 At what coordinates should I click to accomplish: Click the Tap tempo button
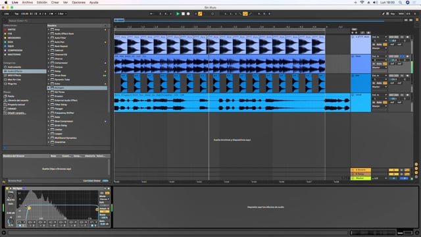tap(16, 14)
